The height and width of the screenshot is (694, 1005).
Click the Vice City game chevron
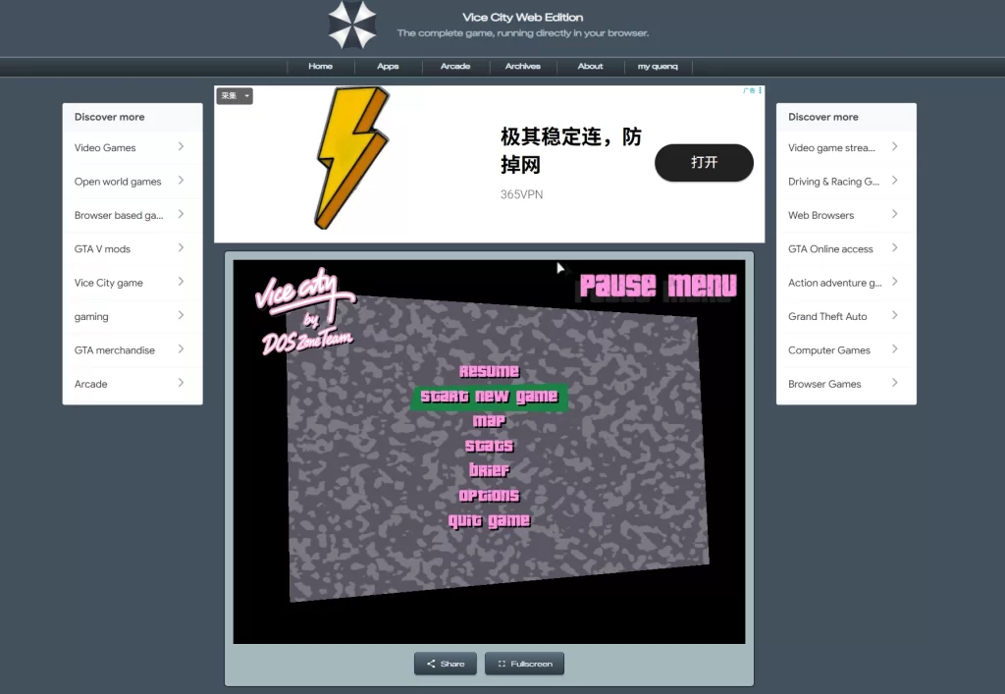(181, 282)
